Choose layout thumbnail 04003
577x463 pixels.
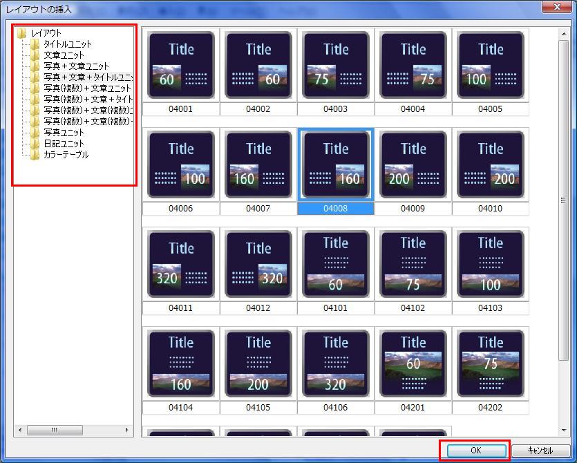(336, 65)
